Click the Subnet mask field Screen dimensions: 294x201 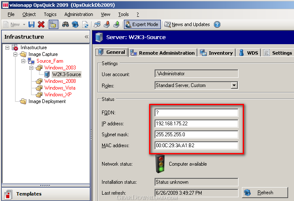[196, 135]
